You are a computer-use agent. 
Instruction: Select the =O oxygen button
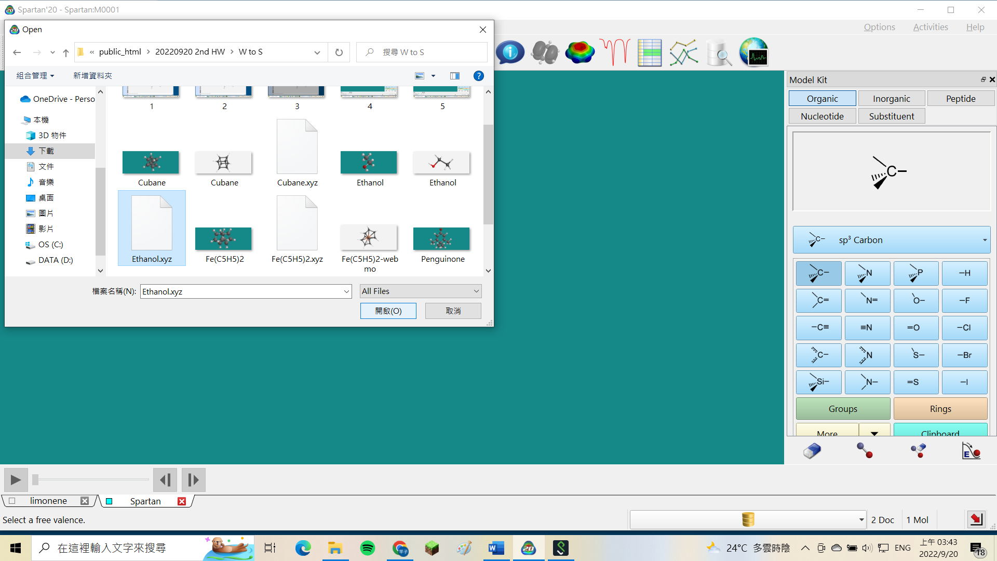click(x=916, y=328)
